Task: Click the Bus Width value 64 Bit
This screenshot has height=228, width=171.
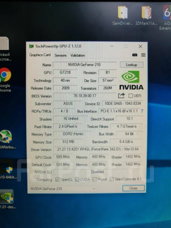Action: [129, 134]
